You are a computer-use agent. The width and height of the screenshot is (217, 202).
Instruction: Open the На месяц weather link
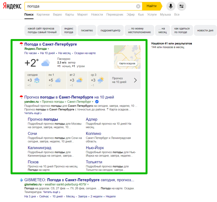pos(64,53)
